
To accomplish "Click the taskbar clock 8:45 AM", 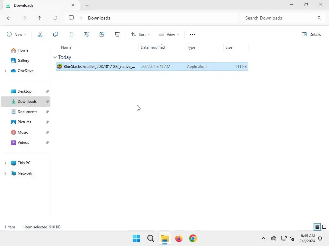I will [x=307, y=236].
